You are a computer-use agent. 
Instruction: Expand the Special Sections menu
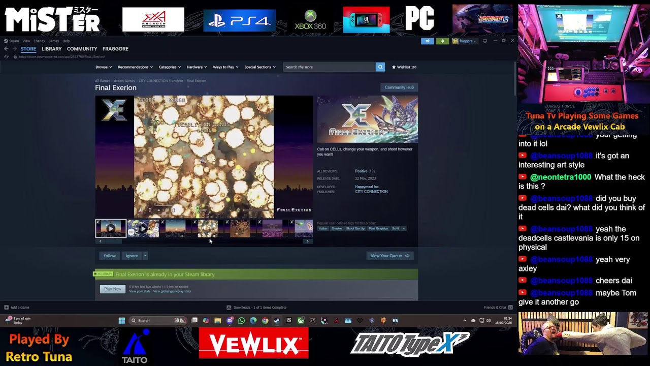click(x=260, y=67)
